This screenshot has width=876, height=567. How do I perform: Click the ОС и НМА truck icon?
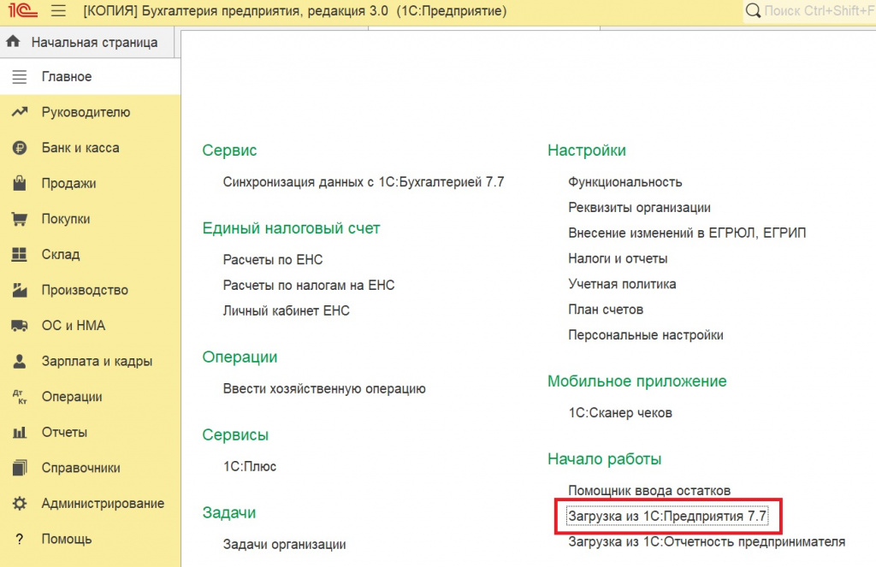[x=20, y=326]
